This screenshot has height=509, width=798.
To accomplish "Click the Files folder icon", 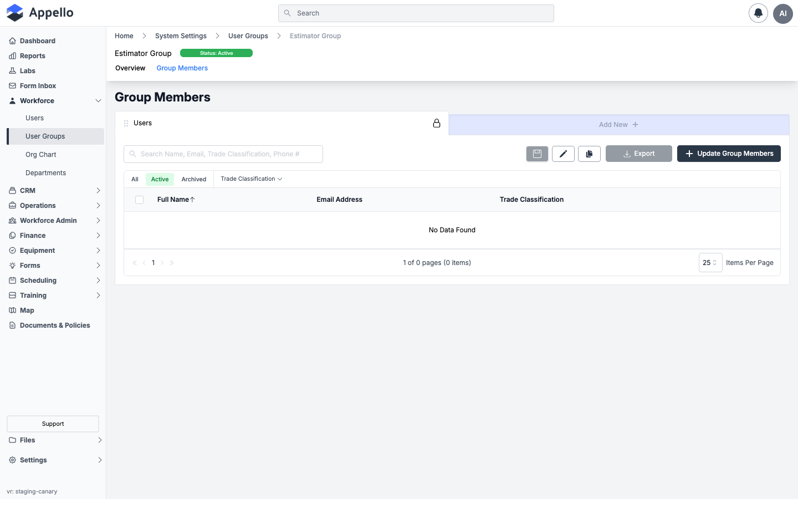I will (12, 440).
